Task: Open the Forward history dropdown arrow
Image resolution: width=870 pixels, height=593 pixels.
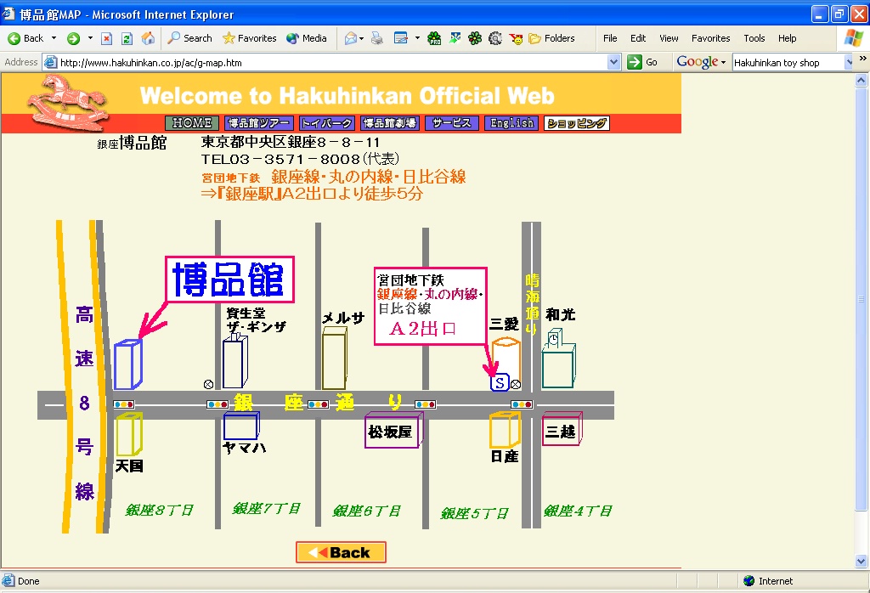Action: pos(90,38)
